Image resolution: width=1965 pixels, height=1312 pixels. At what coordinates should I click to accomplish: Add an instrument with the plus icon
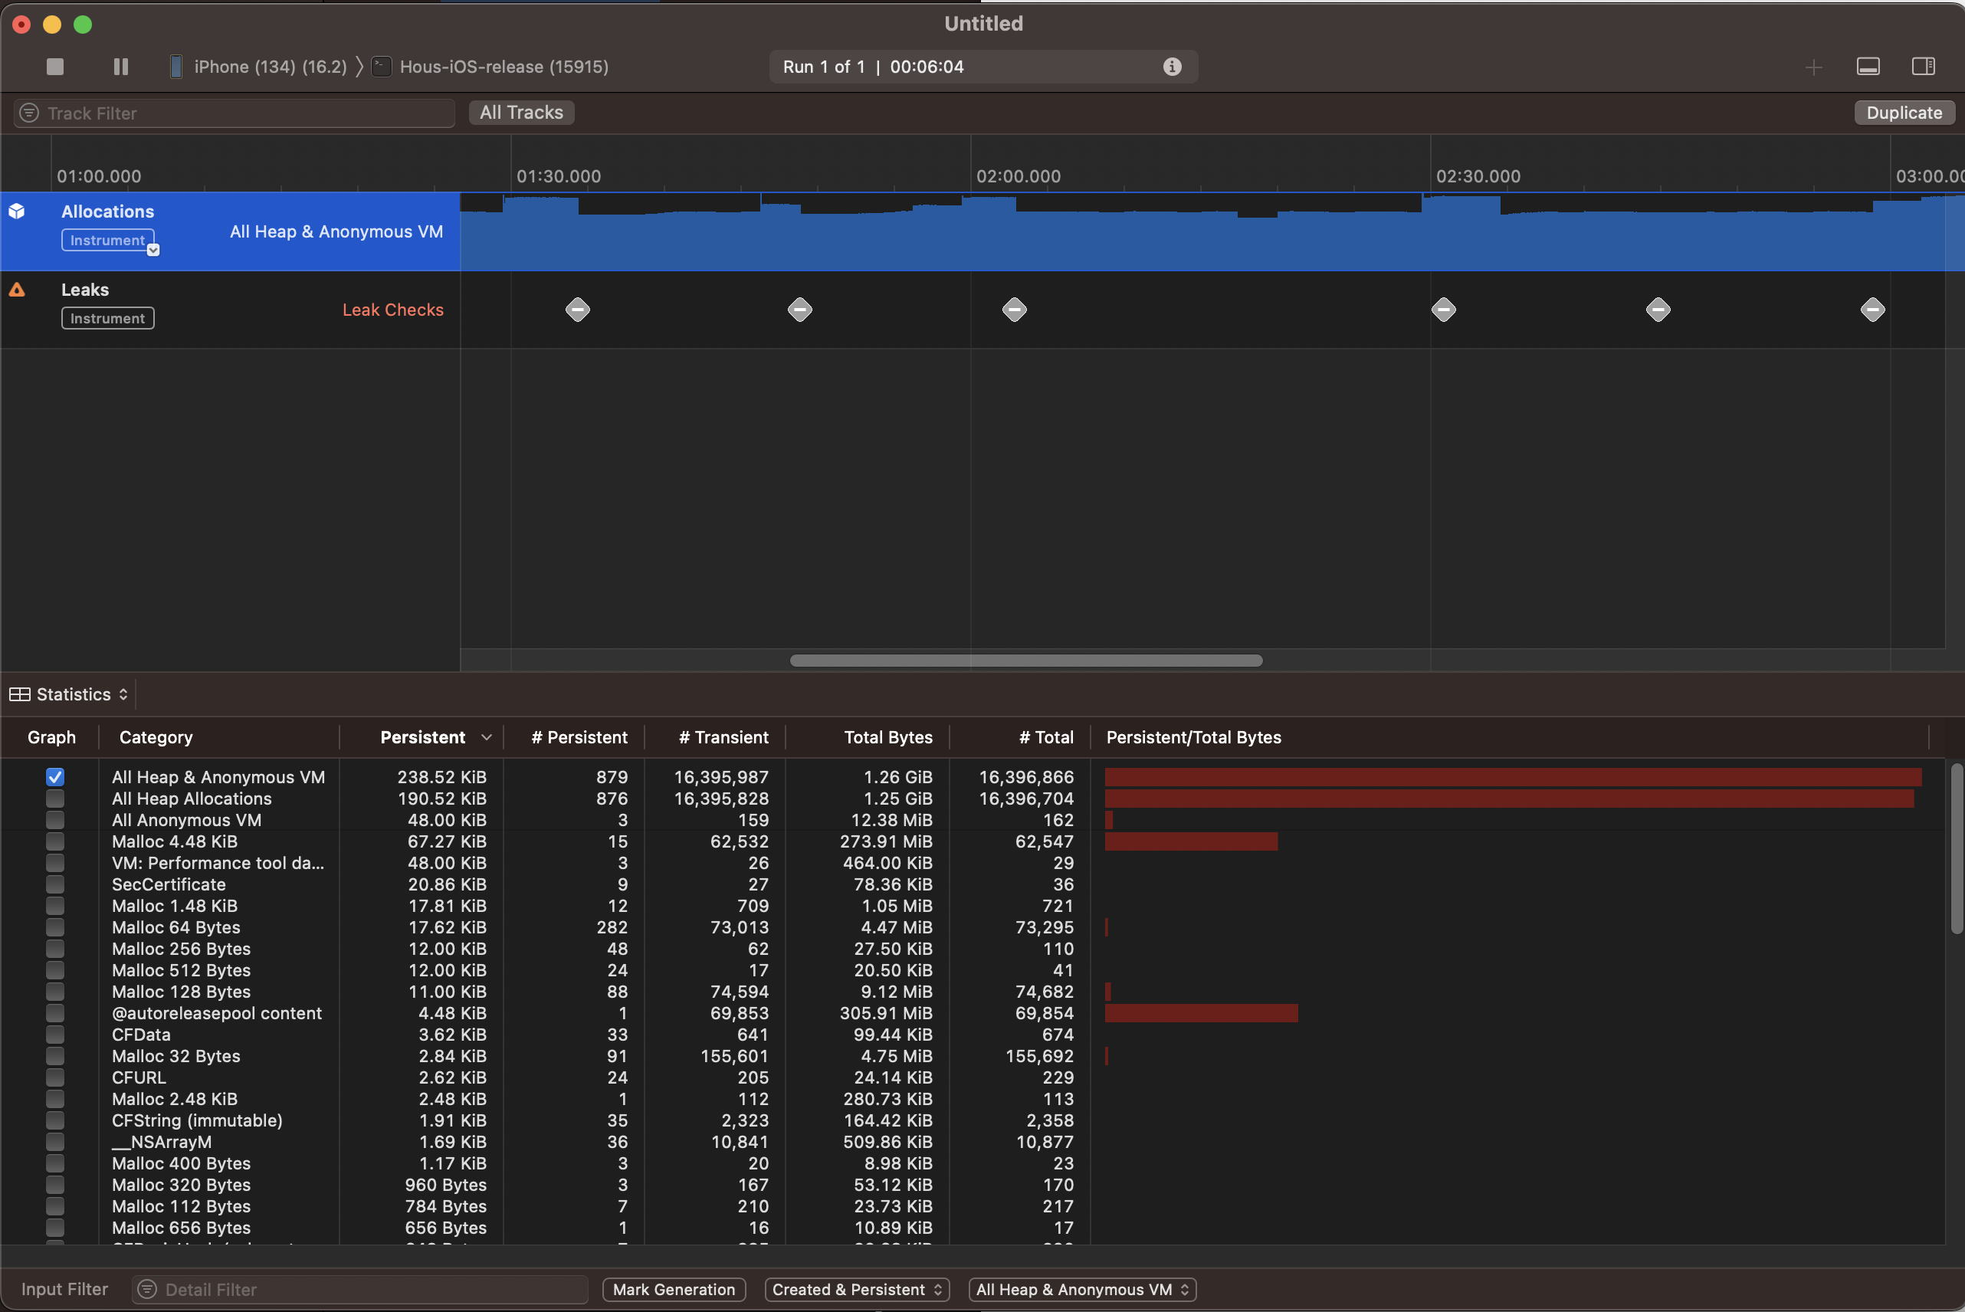click(x=1812, y=67)
